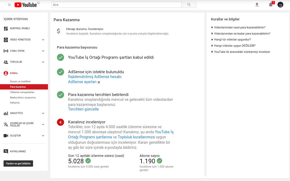Click the Video Yöneticisi icon

[x=6, y=40]
